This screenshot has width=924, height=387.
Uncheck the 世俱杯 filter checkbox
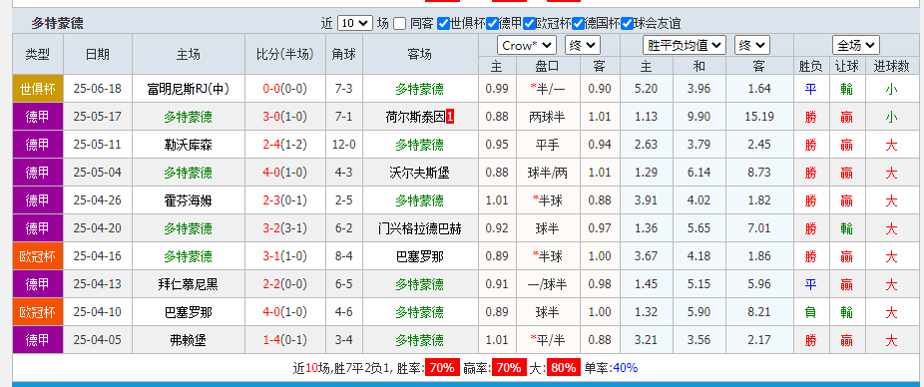click(443, 24)
